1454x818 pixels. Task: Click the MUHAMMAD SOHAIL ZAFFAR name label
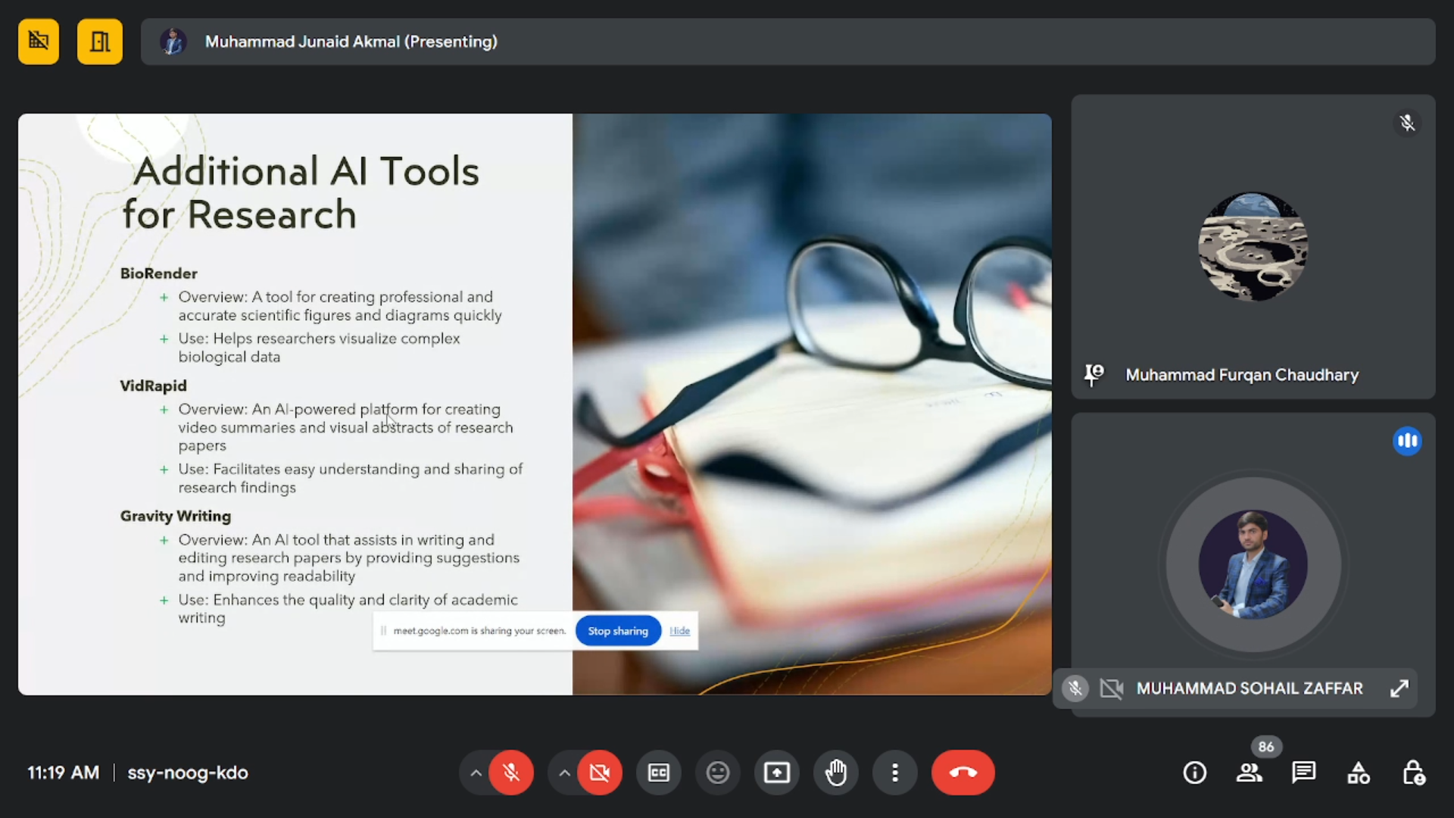1250,688
